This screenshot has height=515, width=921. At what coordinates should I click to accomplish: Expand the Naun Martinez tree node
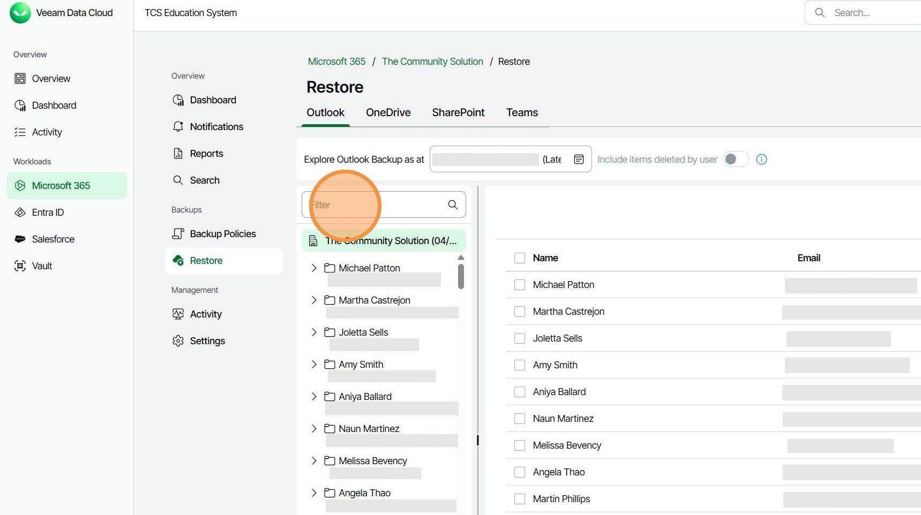pos(314,429)
